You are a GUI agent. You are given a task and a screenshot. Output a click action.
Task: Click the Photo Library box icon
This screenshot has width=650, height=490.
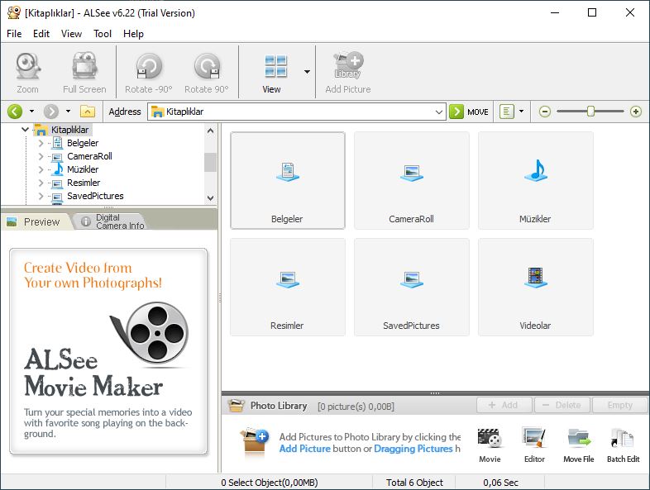(x=237, y=405)
